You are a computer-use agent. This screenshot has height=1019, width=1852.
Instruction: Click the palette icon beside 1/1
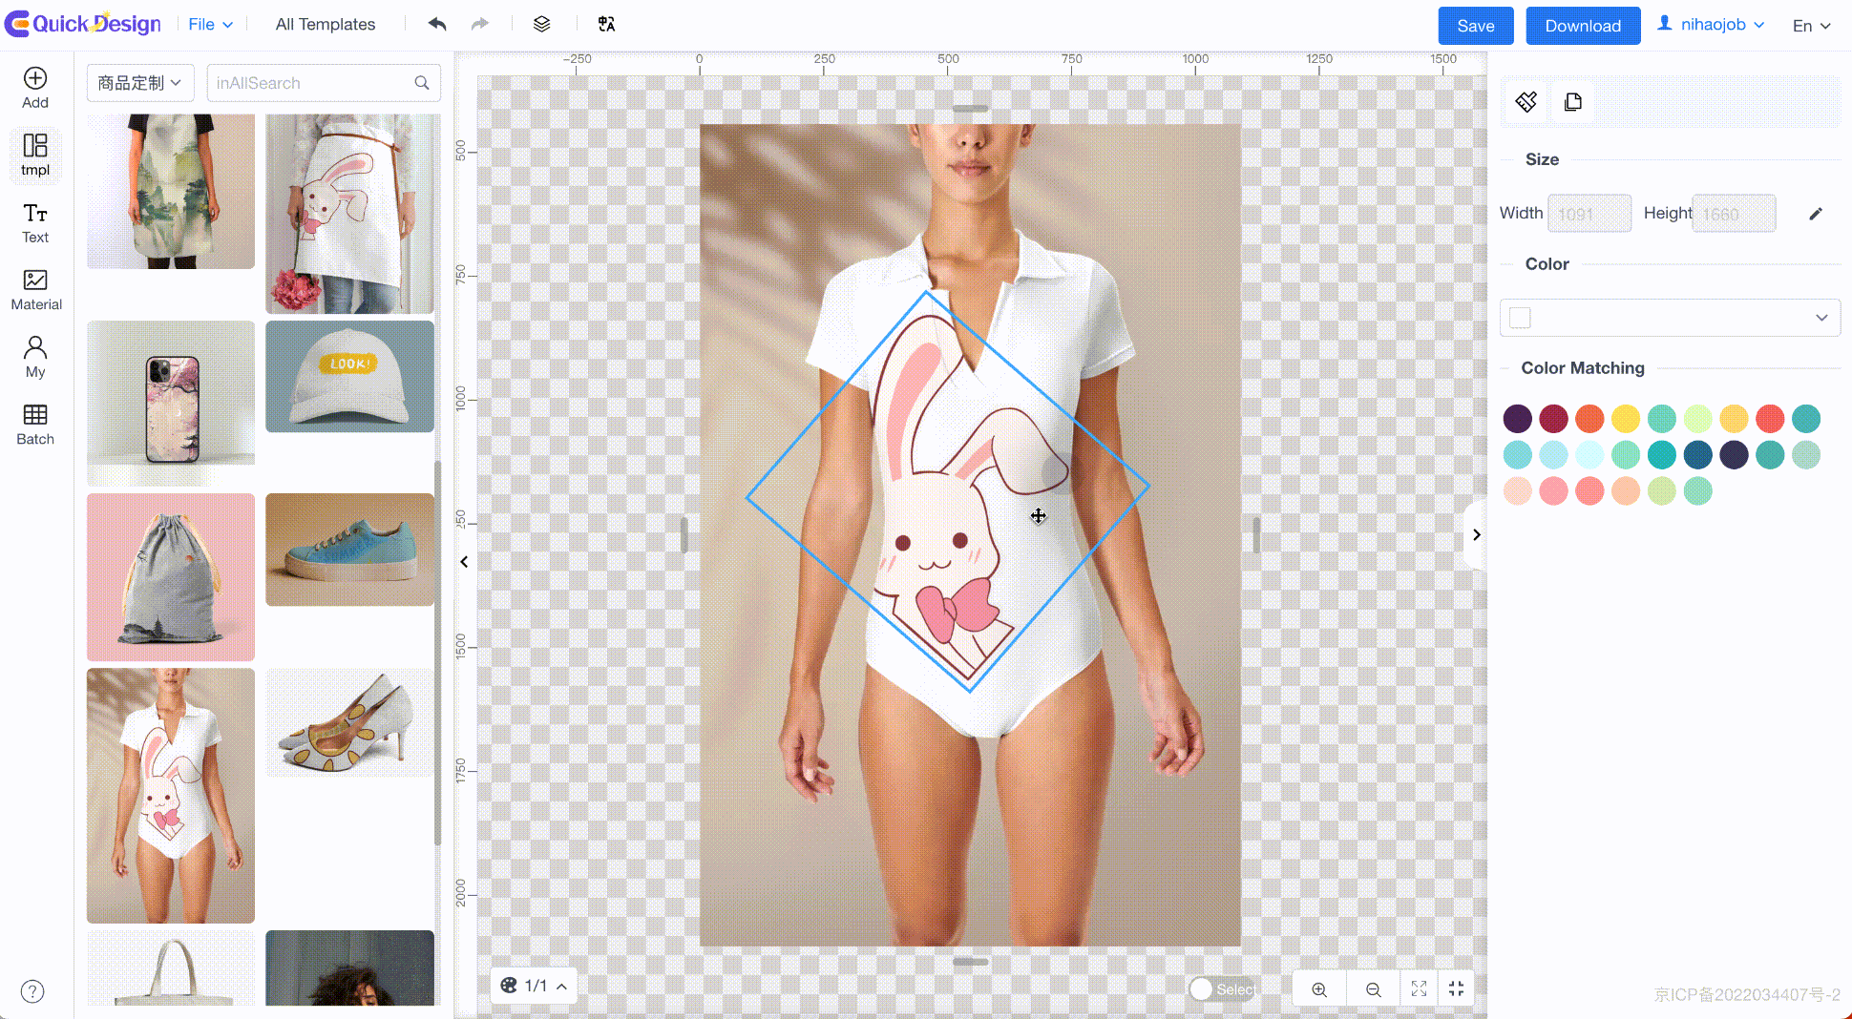(x=509, y=986)
